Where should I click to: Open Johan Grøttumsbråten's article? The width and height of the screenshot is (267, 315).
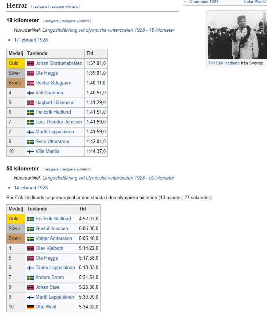[59, 63]
